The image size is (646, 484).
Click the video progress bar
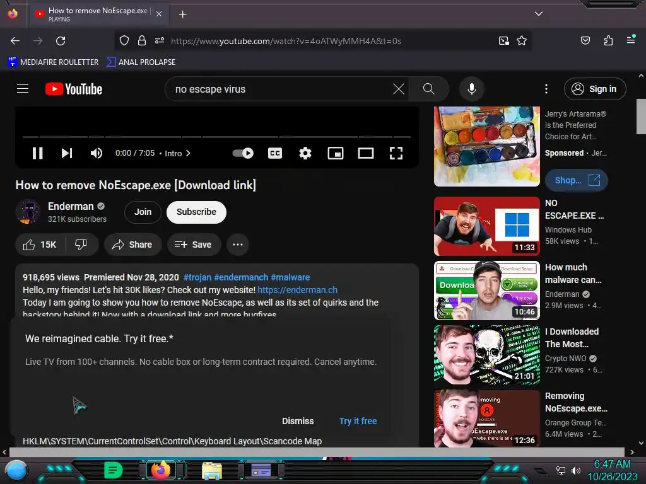pyautogui.click(x=217, y=137)
